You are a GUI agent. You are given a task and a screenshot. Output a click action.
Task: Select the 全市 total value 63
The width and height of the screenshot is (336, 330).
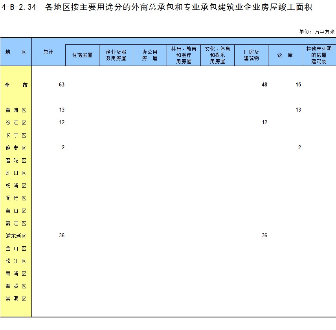(61, 85)
